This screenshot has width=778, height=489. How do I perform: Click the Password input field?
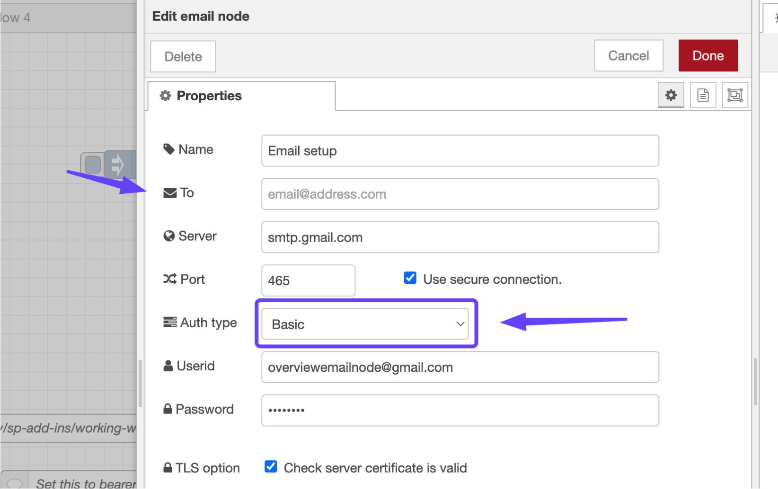[x=460, y=410]
